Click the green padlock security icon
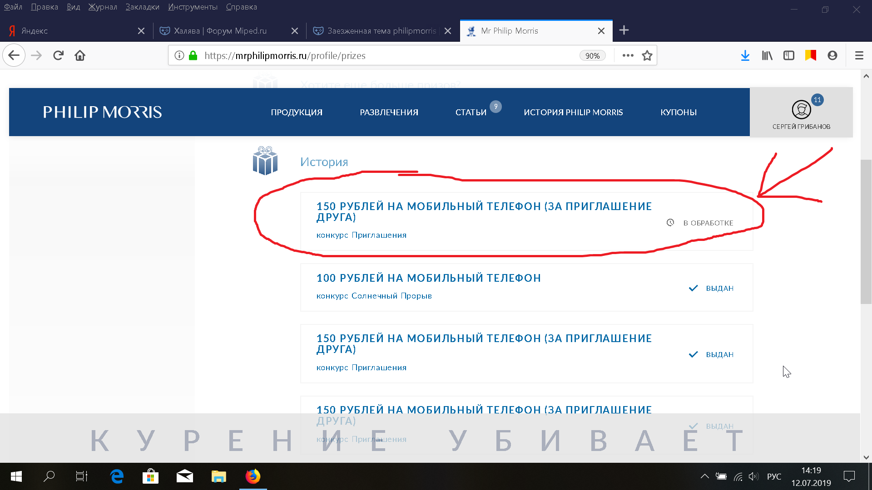Image resolution: width=872 pixels, height=490 pixels. click(x=193, y=55)
